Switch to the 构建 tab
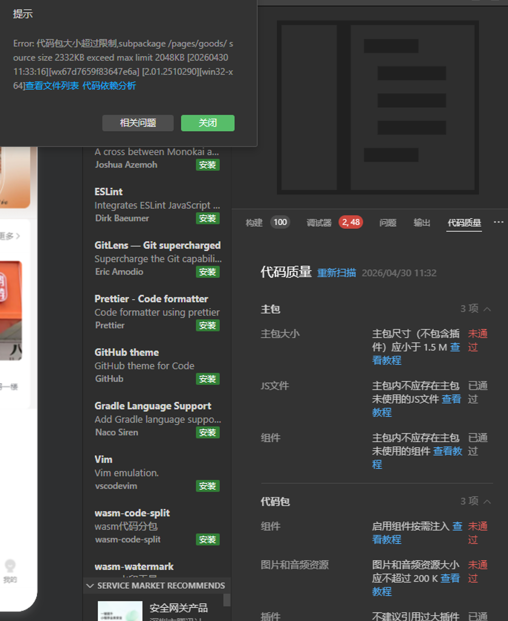This screenshot has width=508, height=621. pyautogui.click(x=254, y=223)
